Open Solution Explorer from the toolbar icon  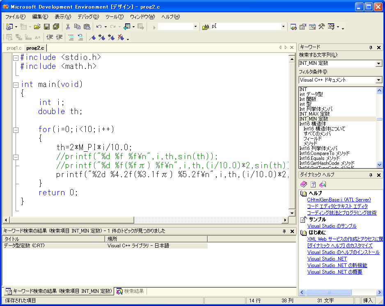(x=293, y=27)
